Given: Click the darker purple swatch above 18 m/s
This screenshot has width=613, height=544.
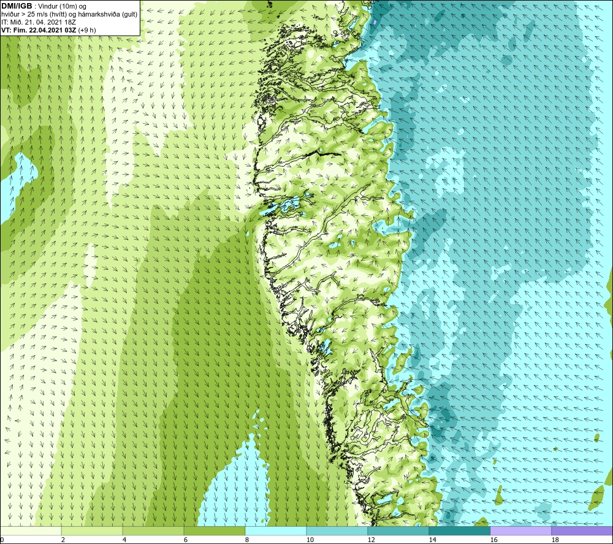Looking at the screenshot, I should click(582, 531).
